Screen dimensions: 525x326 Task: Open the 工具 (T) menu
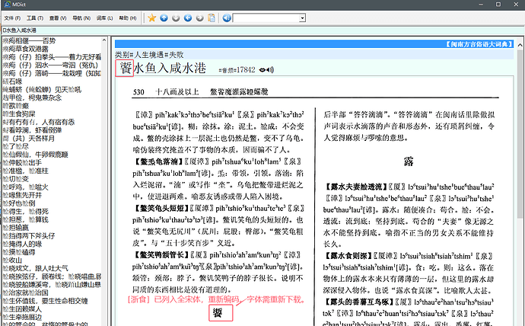click(x=35, y=18)
